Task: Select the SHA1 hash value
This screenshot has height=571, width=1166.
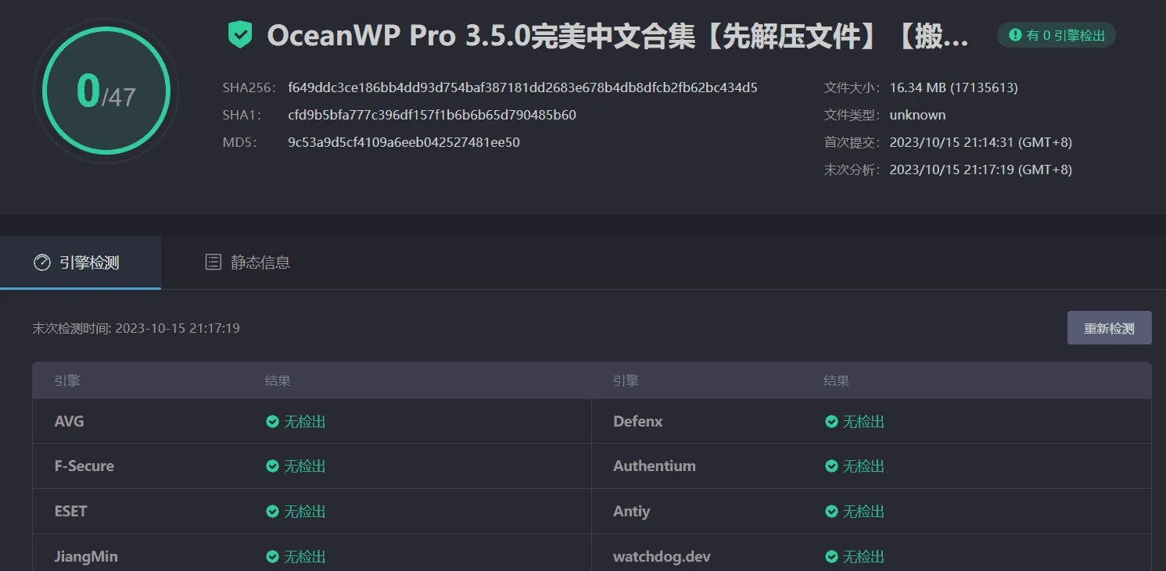Action: (432, 115)
